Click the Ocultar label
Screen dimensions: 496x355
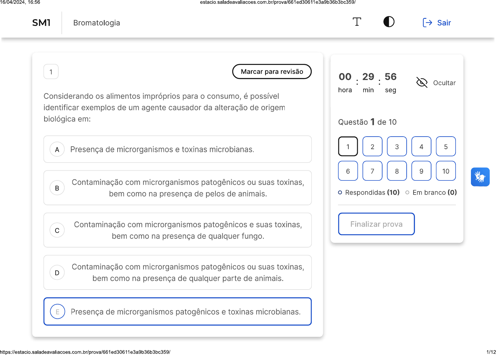pyautogui.click(x=444, y=83)
